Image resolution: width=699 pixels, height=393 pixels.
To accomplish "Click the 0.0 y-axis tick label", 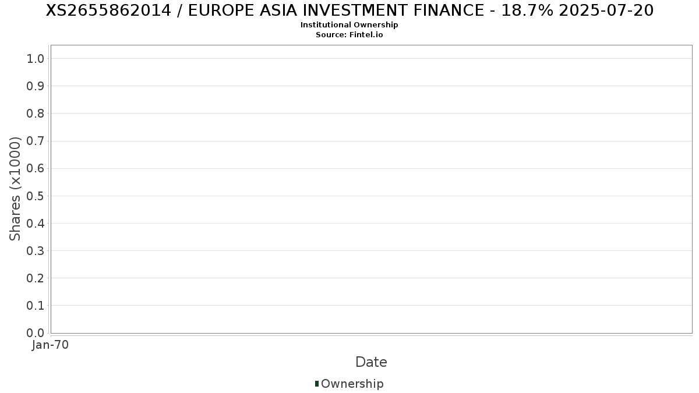I will [x=36, y=332].
